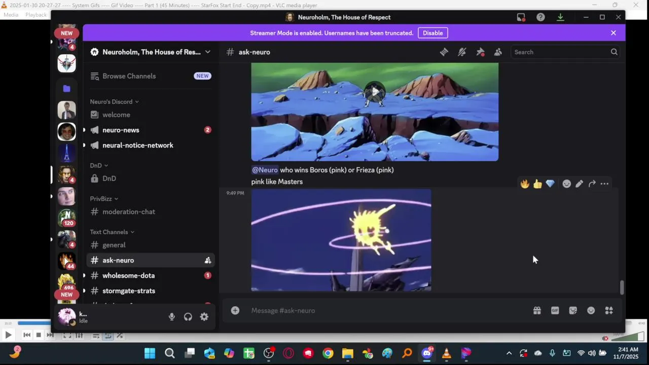
Task: Open add reaction emoji picker
Action: tap(567, 184)
